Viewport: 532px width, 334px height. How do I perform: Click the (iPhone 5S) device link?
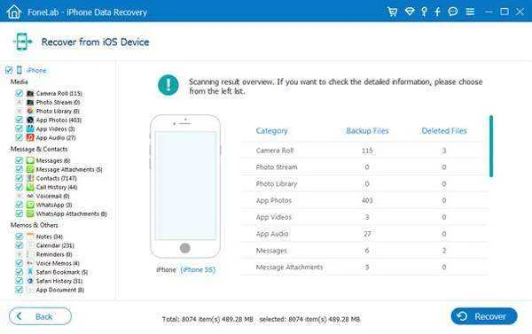pos(198,269)
